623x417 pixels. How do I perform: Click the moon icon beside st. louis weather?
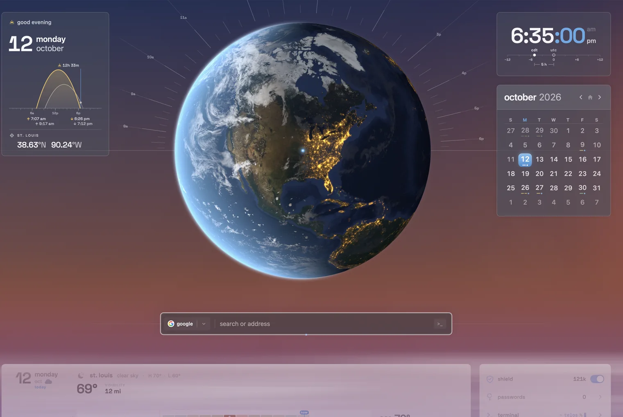pos(81,375)
